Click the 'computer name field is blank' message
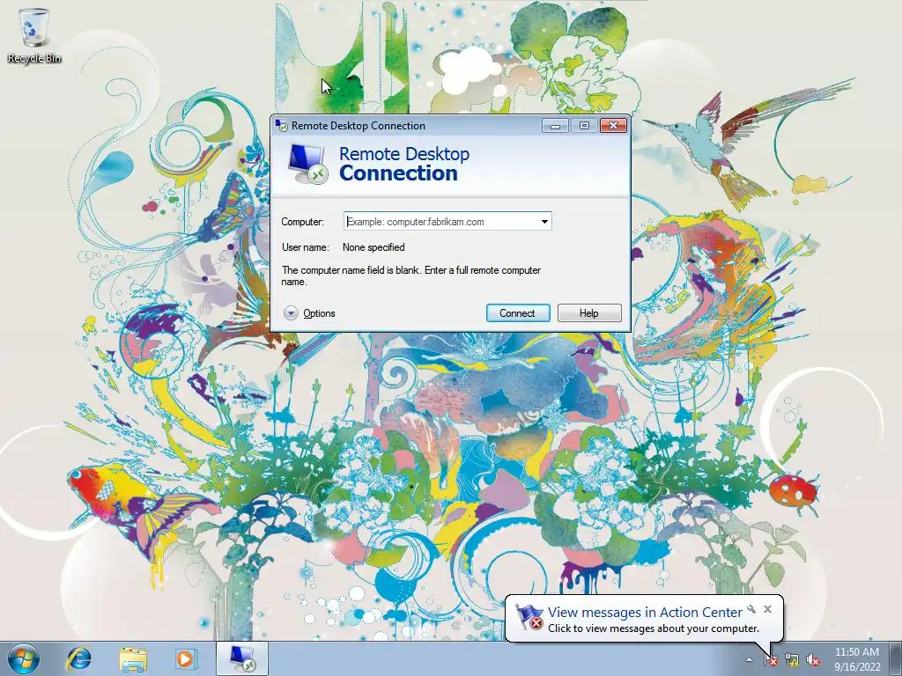Screen dimensions: 902x676 point(410,276)
